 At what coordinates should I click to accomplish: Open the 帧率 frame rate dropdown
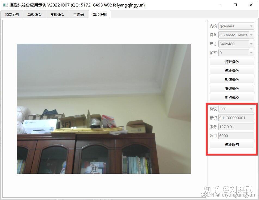coord(236,53)
